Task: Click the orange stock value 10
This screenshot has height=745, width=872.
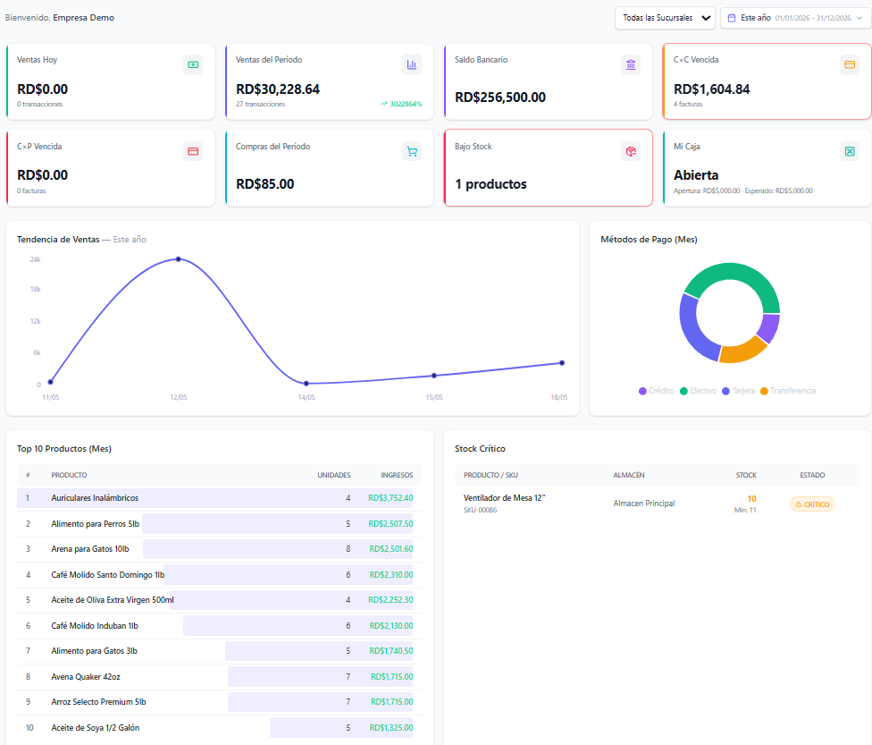Action: (751, 499)
